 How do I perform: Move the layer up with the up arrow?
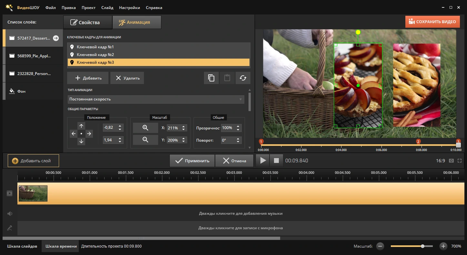click(81, 126)
